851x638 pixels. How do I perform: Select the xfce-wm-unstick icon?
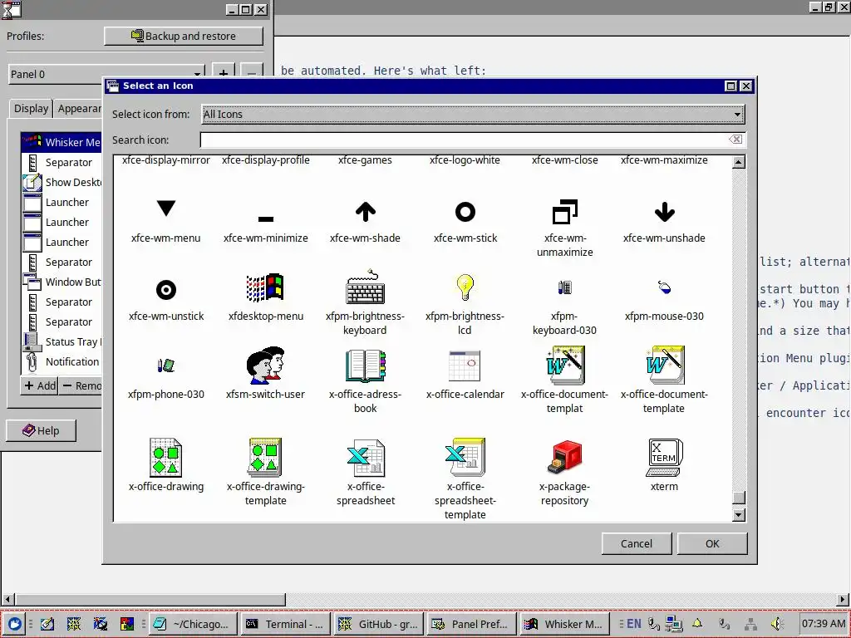click(166, 290)
